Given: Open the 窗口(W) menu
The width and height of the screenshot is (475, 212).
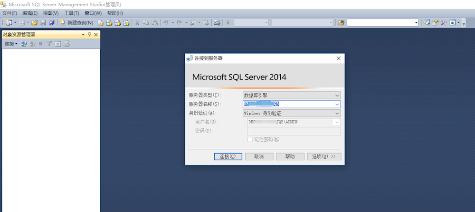Looking at the screenshot, I should pyautogui.click(x=93, y=13).
